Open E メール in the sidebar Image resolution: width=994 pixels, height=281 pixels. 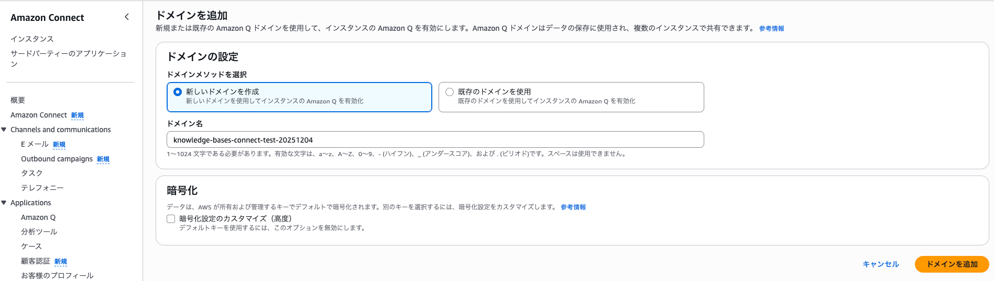tap(35, 144)
